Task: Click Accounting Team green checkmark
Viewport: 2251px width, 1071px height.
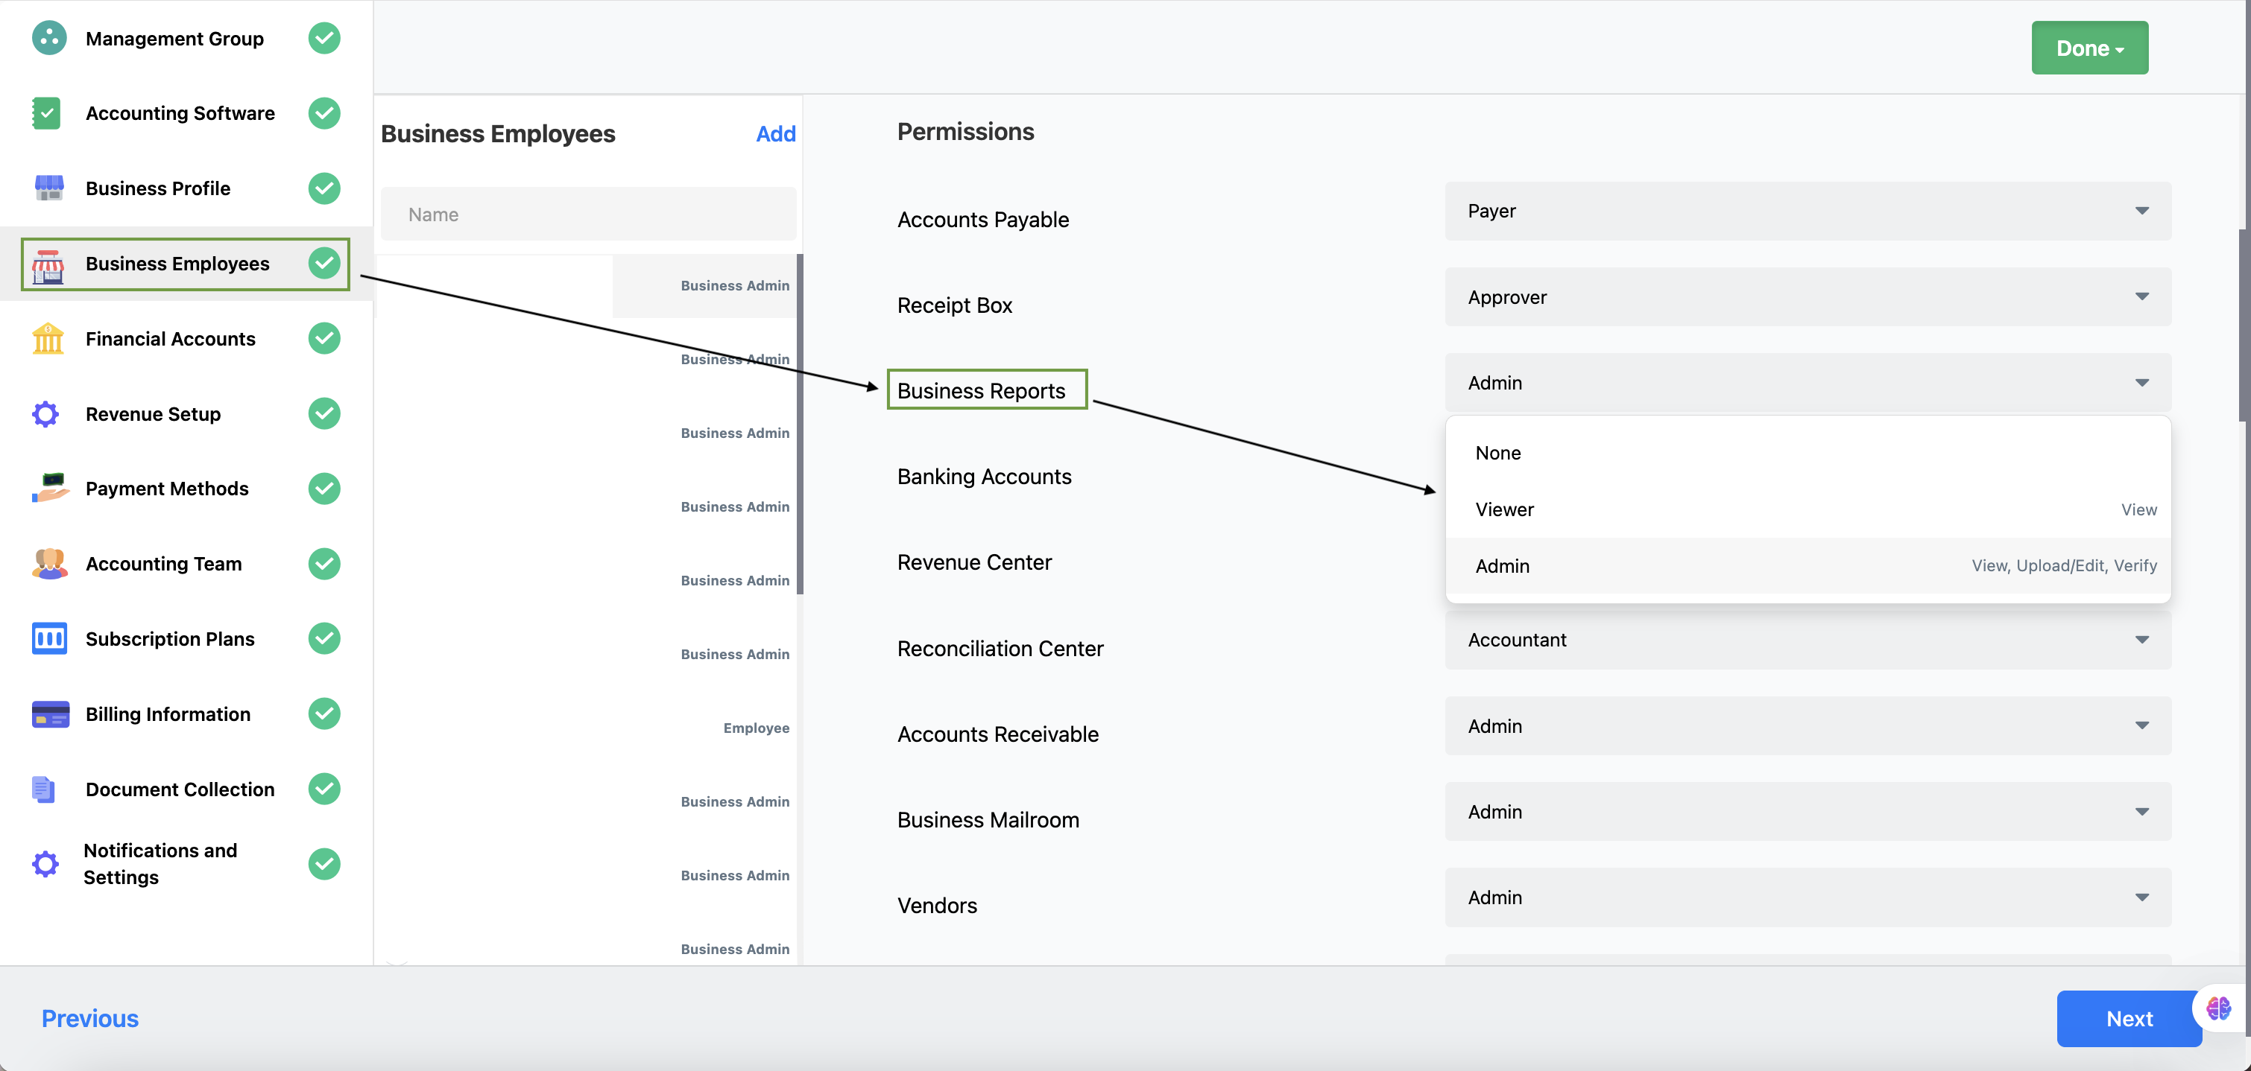Action: point(324,563)
